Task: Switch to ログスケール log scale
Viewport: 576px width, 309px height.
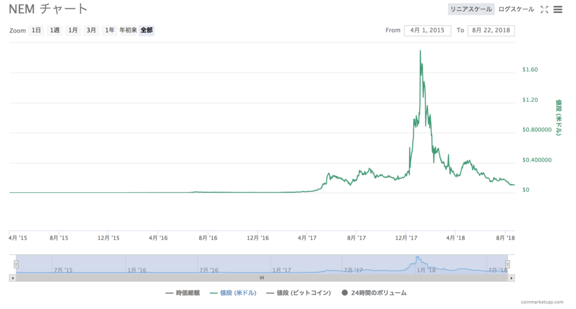Action: (516, 10)
